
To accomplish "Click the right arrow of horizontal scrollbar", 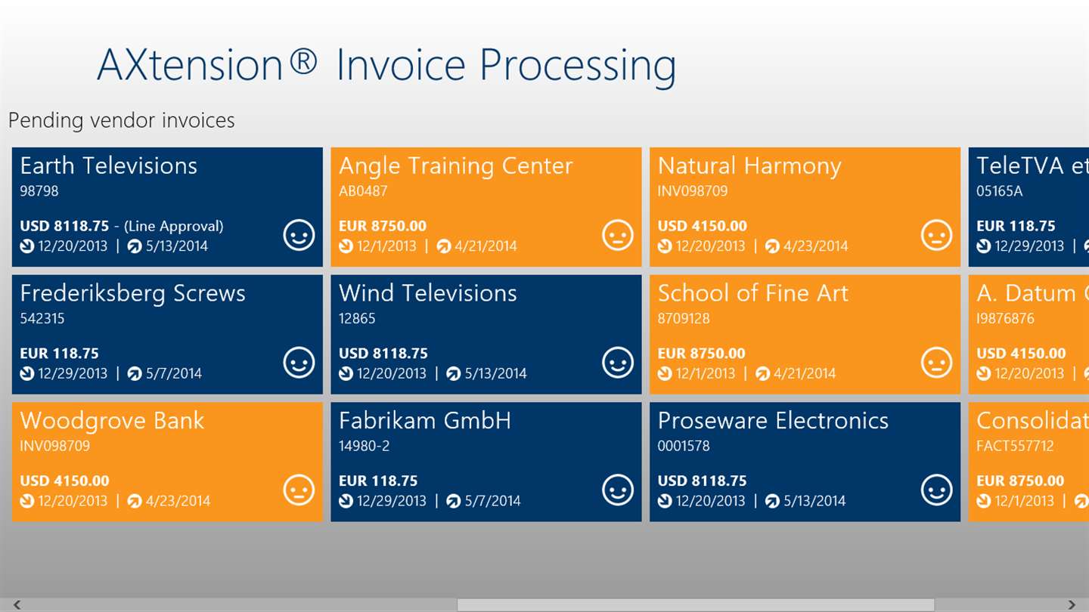I will [1072, 604].
